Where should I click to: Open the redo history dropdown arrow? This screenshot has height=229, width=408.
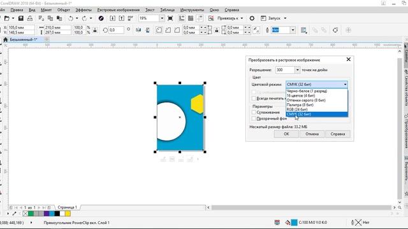click(x=91, y=18)
